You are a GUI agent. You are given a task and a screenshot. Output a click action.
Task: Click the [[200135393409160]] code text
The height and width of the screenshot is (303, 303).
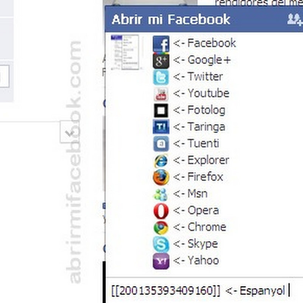(x=166, y=291)
